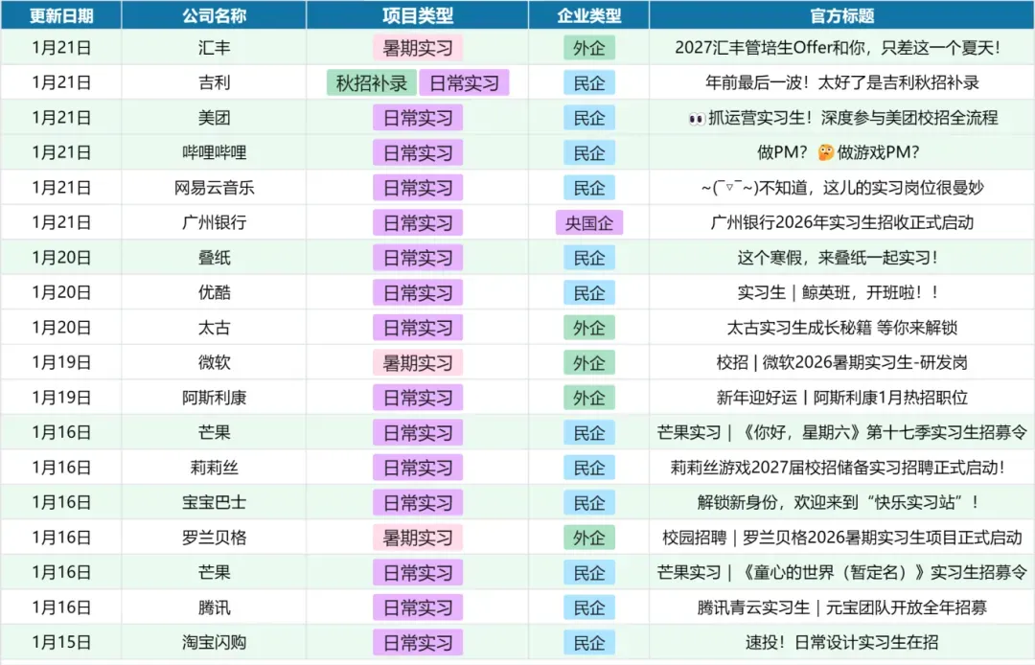Click the 广州银行 company cell
1035x665 pixels.
[214, 222]
